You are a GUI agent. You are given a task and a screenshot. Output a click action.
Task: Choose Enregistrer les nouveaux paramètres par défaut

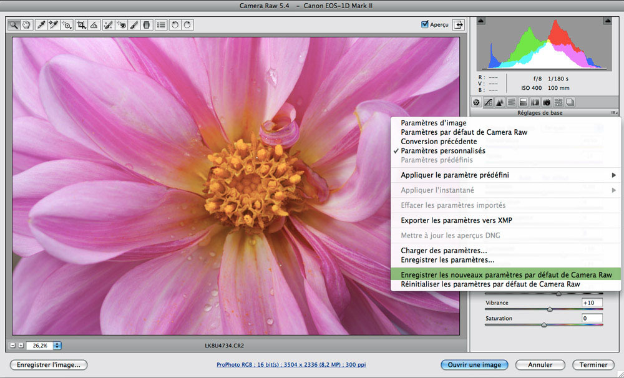coord(505,275)
